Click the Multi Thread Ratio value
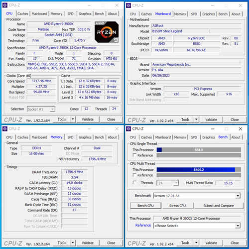This screenshot has width=249, height=249. 228,183
